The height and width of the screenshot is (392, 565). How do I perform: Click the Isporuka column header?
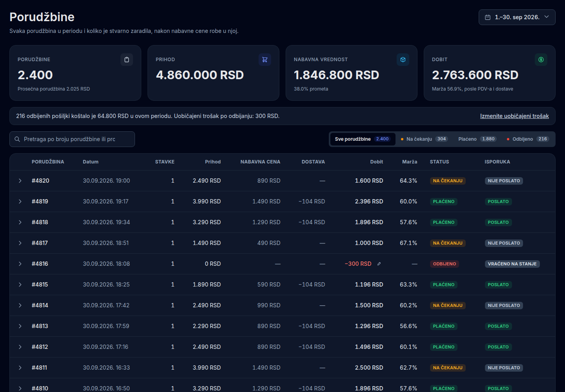pos(497,162)
